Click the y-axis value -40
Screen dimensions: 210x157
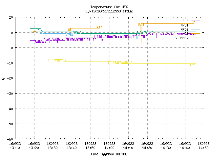(x=10, y=109)
